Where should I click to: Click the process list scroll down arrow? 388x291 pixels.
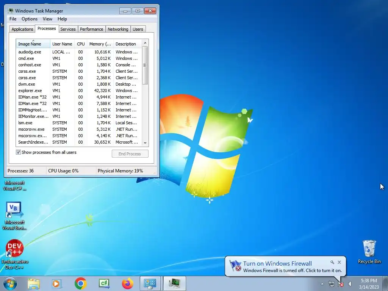tap(145, 143)
